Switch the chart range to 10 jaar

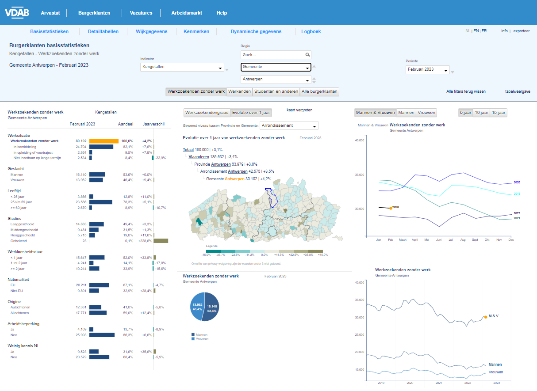pyautogui.click(x=481, y=113)
